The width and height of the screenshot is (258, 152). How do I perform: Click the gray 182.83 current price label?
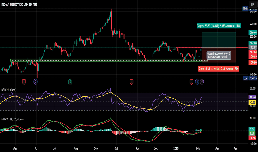click(253, 48)
